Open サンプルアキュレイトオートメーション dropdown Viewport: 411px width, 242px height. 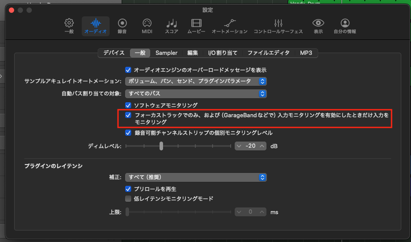196,81
